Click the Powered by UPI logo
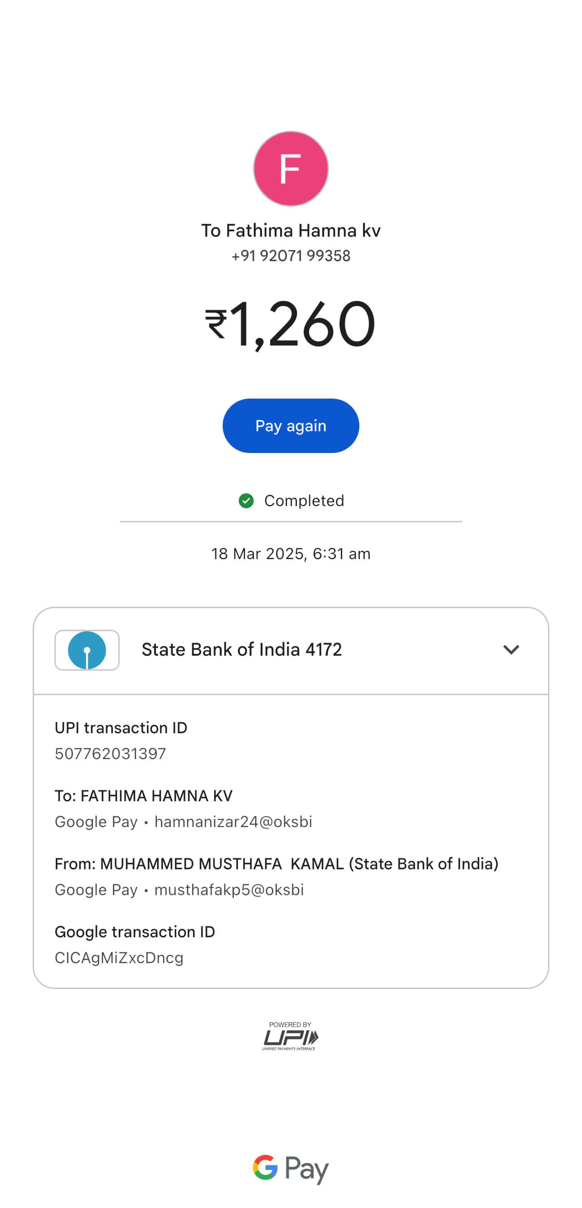Image resolution: width=582 pixels, height=1208 pixels. [x=291, y=1036]
